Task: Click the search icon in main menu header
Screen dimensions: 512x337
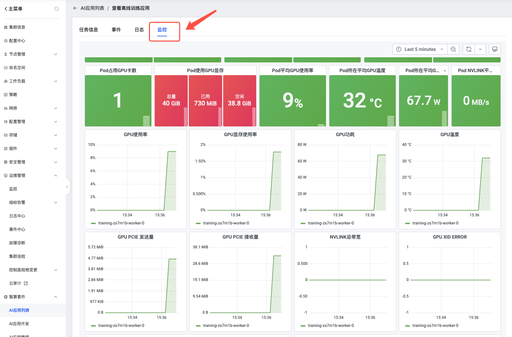Action: tap(57, 9)
